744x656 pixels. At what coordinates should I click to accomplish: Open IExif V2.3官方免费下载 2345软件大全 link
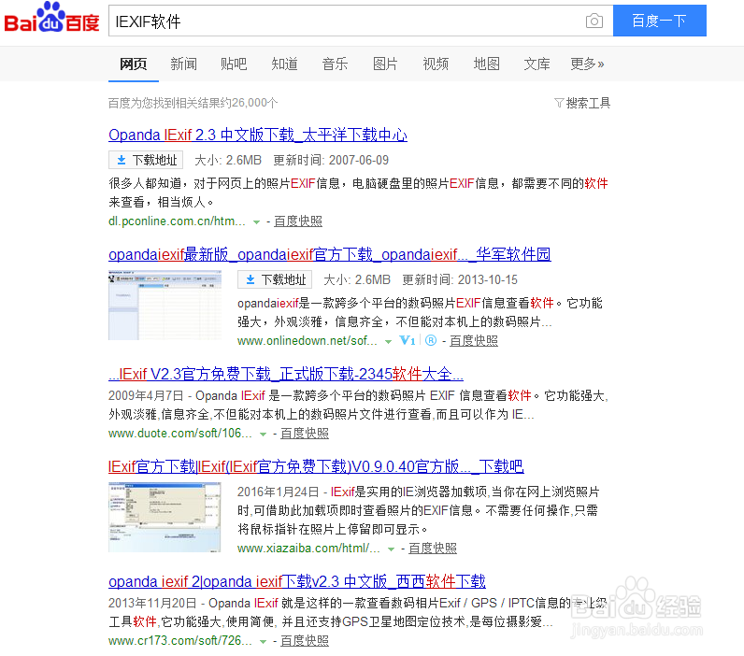coord(286,374)
